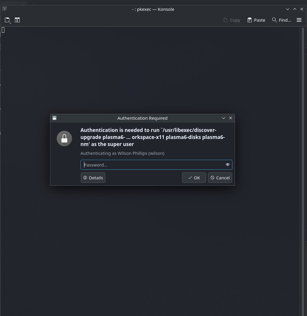Minimize the Authentication Required dialog
Image resolution: width=307 pixels, height=316 pixels.
pyautogui.click(x=223, y=118)
